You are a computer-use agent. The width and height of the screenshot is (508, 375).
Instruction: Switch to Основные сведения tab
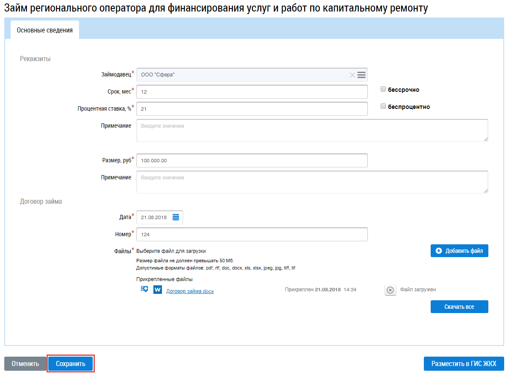point(44,30)
